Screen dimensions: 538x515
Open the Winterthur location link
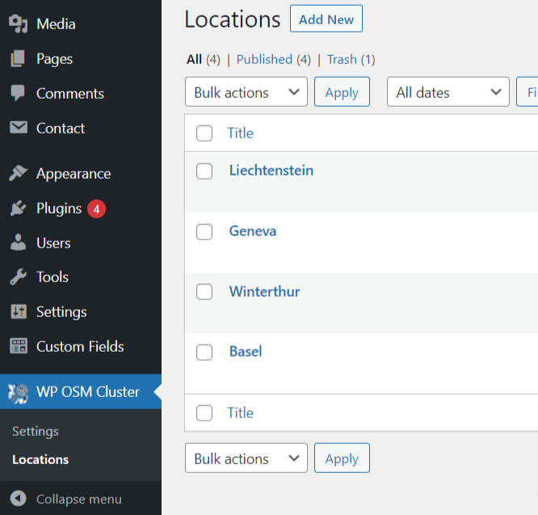click(x=264, y=291)
